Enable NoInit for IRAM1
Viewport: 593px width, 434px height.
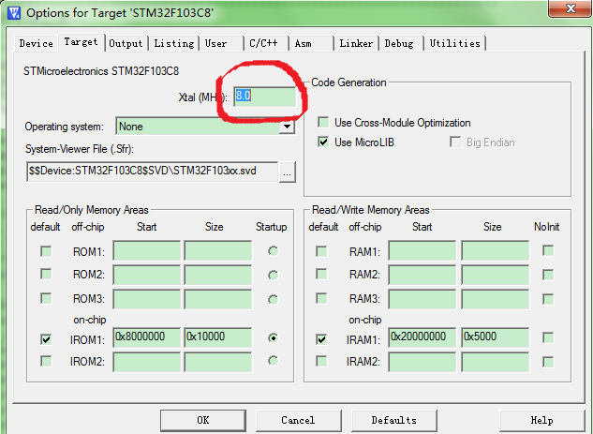[548, 337]
